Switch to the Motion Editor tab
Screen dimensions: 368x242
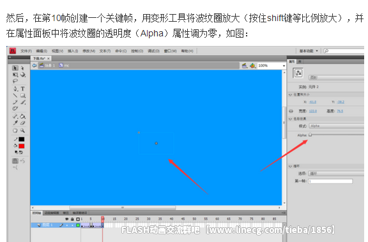coord(52,213)
